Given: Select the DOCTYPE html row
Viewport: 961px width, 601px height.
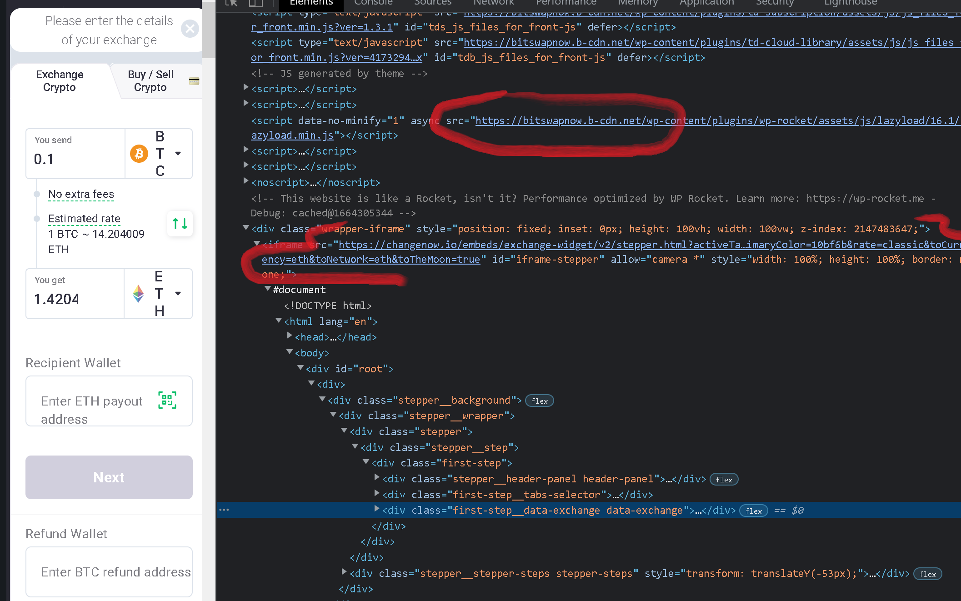Looking at the screenshot, I should 328,306.
